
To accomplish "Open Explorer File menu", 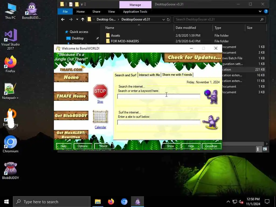I will coord(65,12).
